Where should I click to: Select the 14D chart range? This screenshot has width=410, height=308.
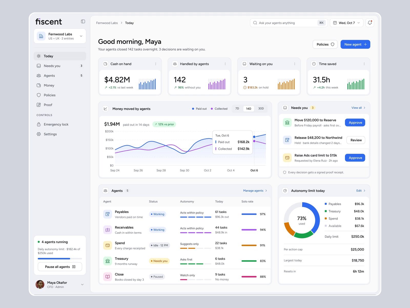[x=249, y=109]
